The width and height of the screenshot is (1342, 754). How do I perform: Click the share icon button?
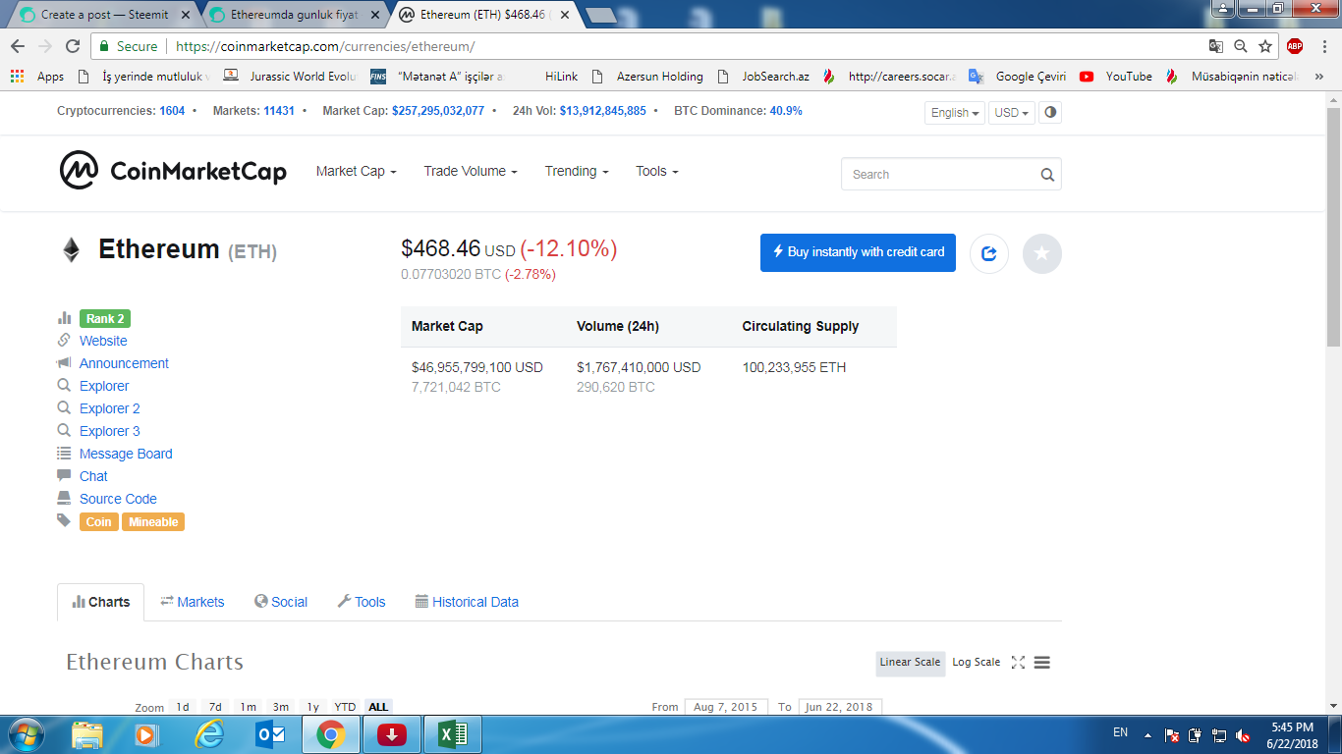pyautogui.click(x=989, y=253)
